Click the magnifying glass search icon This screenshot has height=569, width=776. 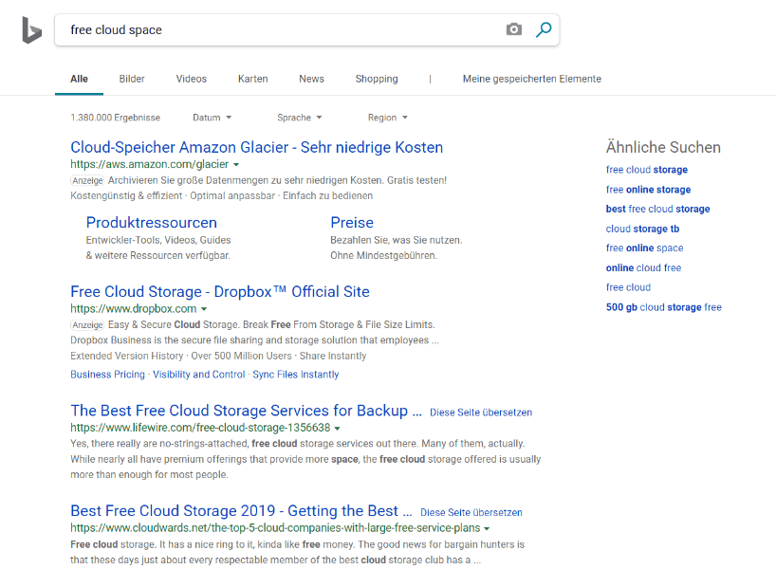(x=544, y=29)
